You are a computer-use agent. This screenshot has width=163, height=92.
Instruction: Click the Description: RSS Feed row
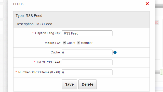click(x=81, y=24)
